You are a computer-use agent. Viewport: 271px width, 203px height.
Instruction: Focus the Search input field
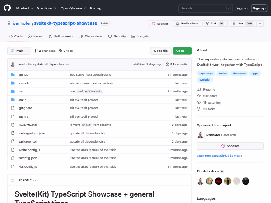click(x=206, y=8)
